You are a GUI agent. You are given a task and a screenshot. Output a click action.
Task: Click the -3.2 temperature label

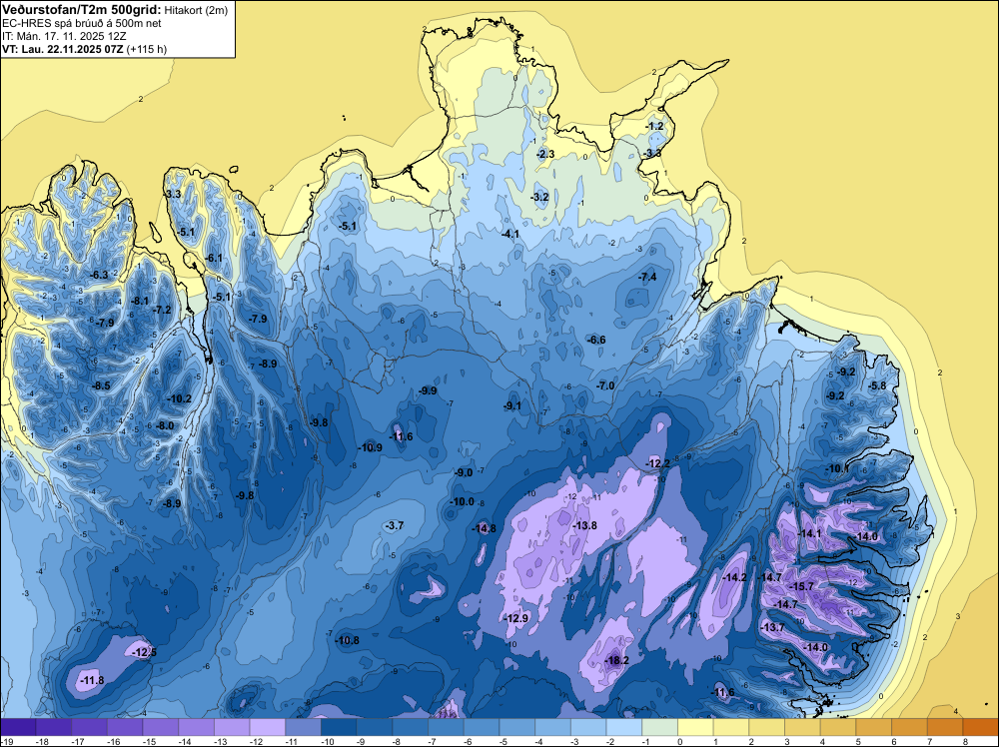(x=539, y=197)
